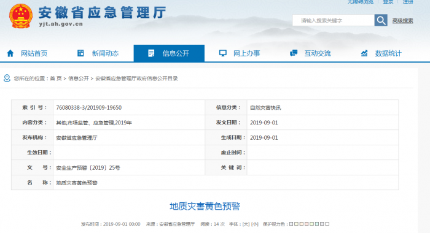Click the national emblem logo

[x=21, y=16]
